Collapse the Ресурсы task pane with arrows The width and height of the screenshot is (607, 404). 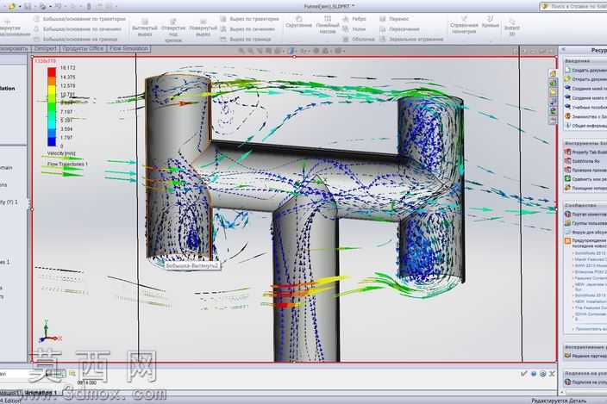click(564, 49)
